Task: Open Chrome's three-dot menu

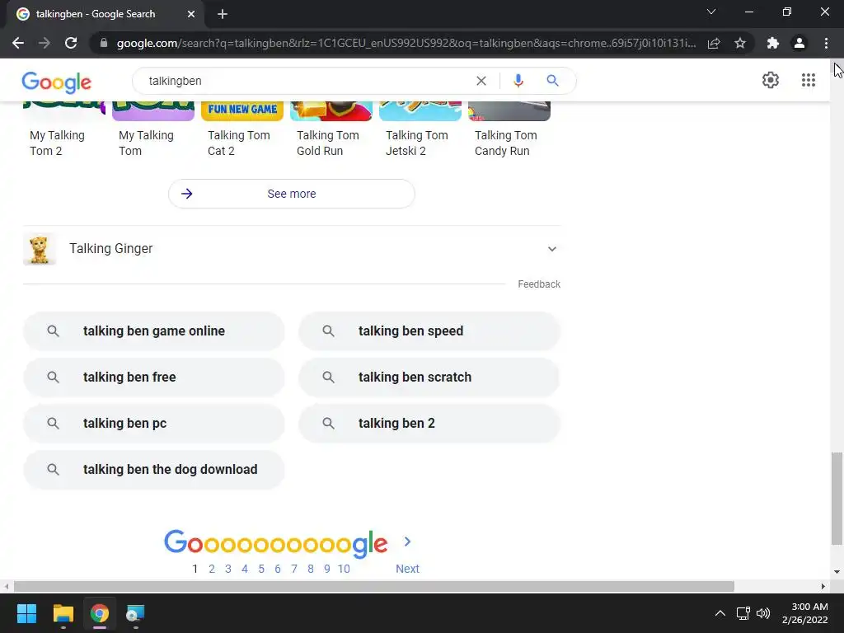Action: click(826, 43)
